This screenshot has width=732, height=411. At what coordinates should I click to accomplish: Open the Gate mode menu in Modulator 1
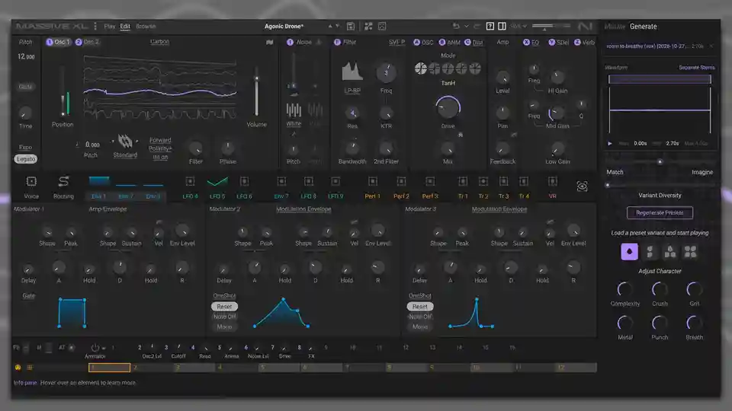[28, 295]
